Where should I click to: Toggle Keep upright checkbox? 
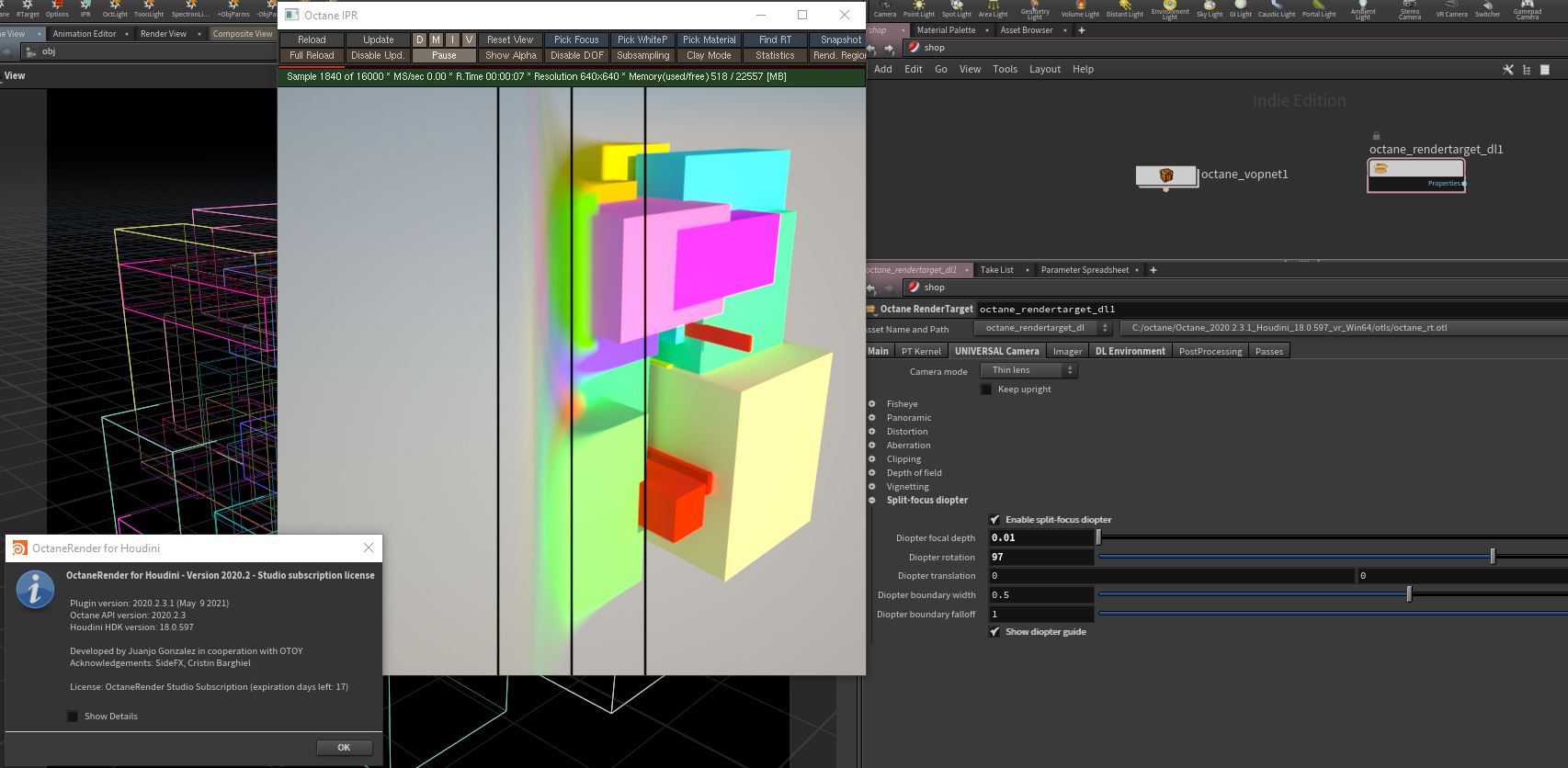(x=986, y=390)
